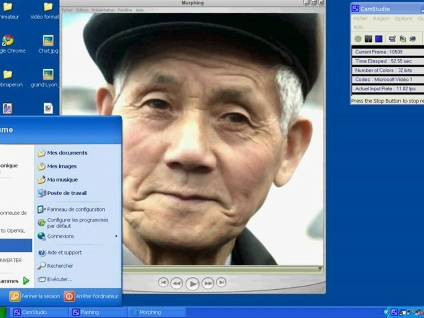Open Aide menu in Morphing window
Screen dimensions: 424x318
pos(140,10)
